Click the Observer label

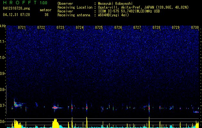tap(65, 4)
